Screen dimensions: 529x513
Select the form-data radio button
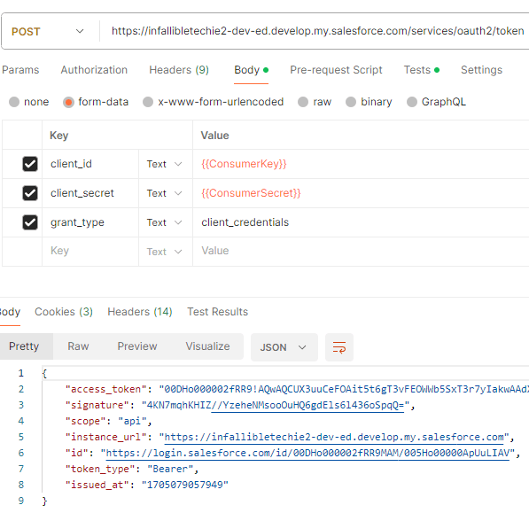point(68,102)
